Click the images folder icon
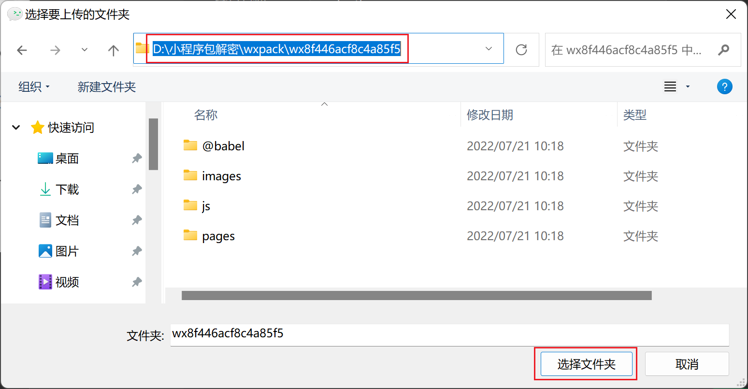The image size is (748, 389). pos(190,175)
